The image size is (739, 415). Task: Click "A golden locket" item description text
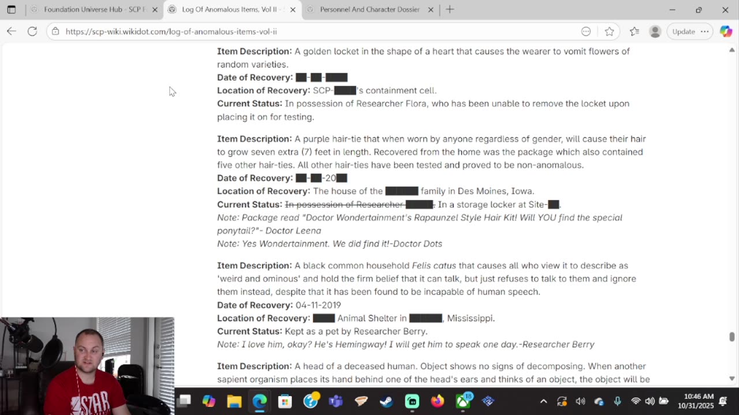(x=327, y=51)
